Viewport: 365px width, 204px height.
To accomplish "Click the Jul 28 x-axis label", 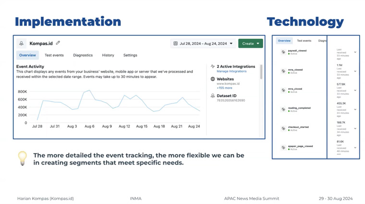I will 37,126.
